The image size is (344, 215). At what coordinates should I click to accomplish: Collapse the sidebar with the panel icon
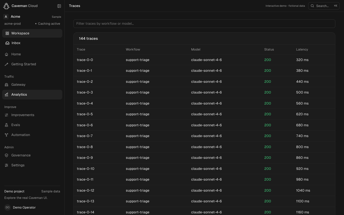pos(59,6)
